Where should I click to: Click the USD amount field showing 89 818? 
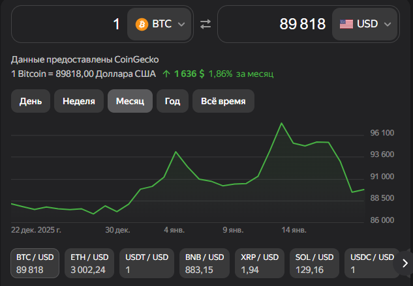point(274,24)
